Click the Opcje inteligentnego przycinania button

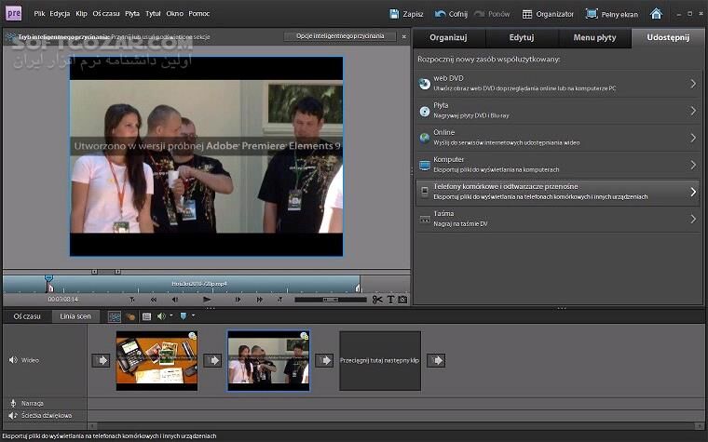pos(340,36)
